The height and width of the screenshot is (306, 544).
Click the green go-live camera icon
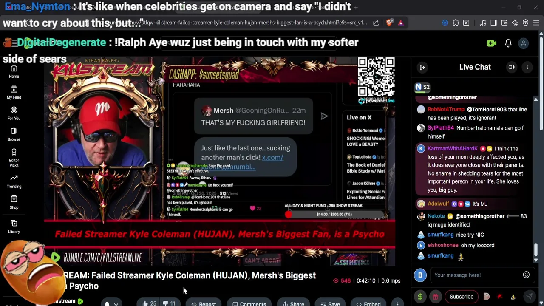(492, 43)
